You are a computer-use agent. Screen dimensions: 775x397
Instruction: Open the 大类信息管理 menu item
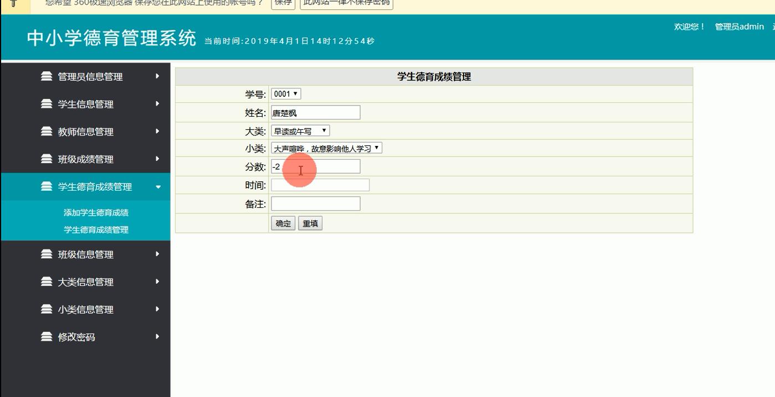(86, 283)
